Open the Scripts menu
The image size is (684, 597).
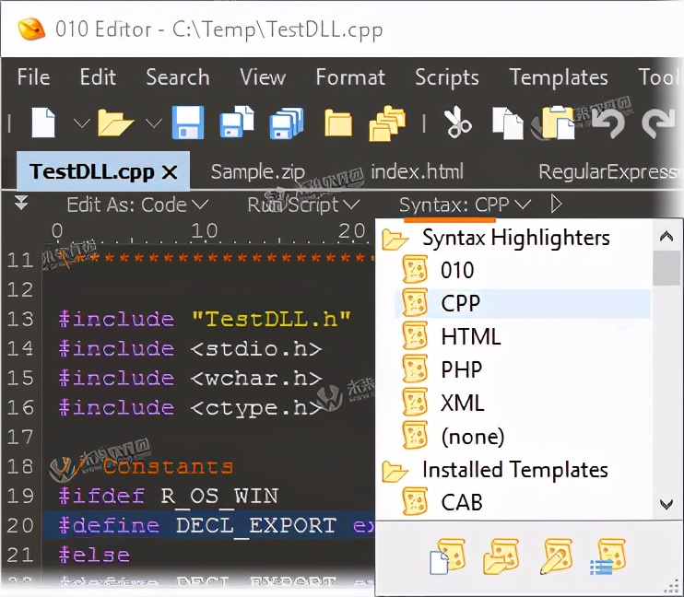tap(447, 77)
